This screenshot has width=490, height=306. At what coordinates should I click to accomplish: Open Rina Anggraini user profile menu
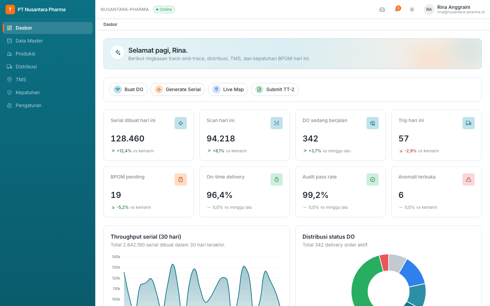[454, 10]
